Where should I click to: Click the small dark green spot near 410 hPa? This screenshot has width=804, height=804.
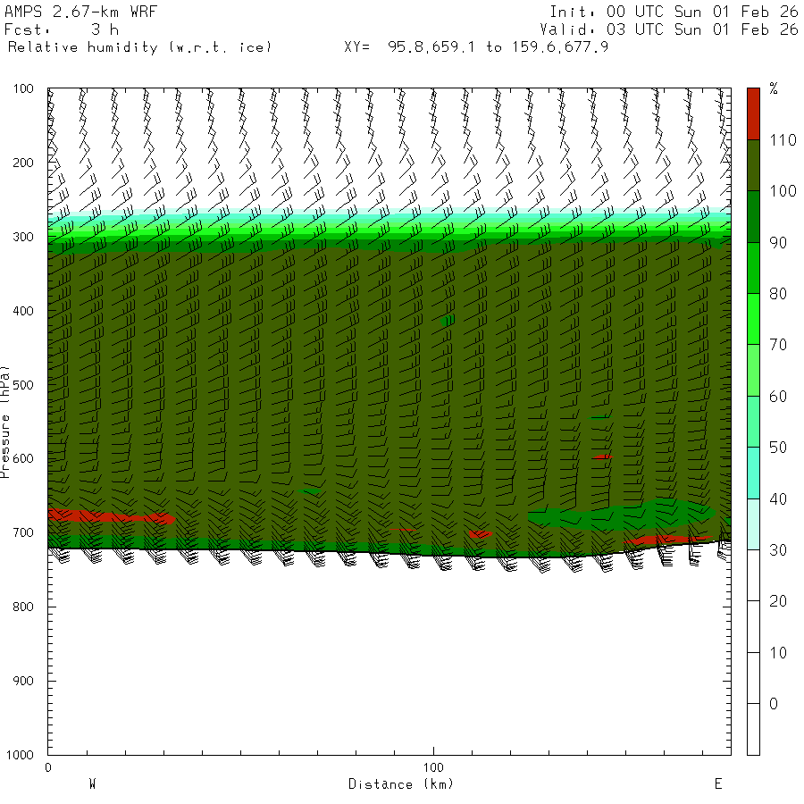click(x=448, y=321)
